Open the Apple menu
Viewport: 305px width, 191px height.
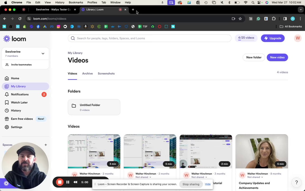[6, 3]
